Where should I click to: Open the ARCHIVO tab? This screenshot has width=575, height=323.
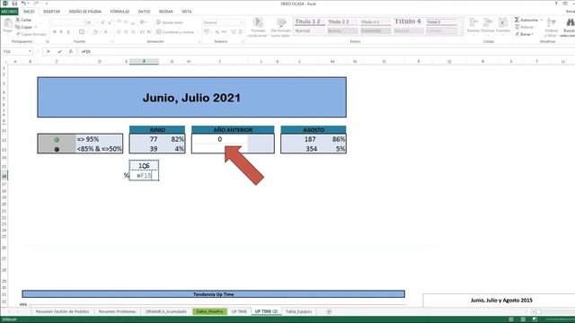(x=9, y=12)
